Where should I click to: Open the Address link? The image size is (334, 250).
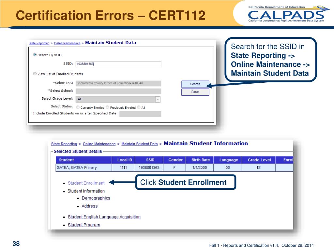(90, 206)
